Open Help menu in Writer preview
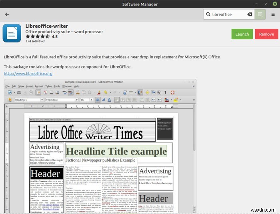280x214 pixels. click(x=76, y=86)
